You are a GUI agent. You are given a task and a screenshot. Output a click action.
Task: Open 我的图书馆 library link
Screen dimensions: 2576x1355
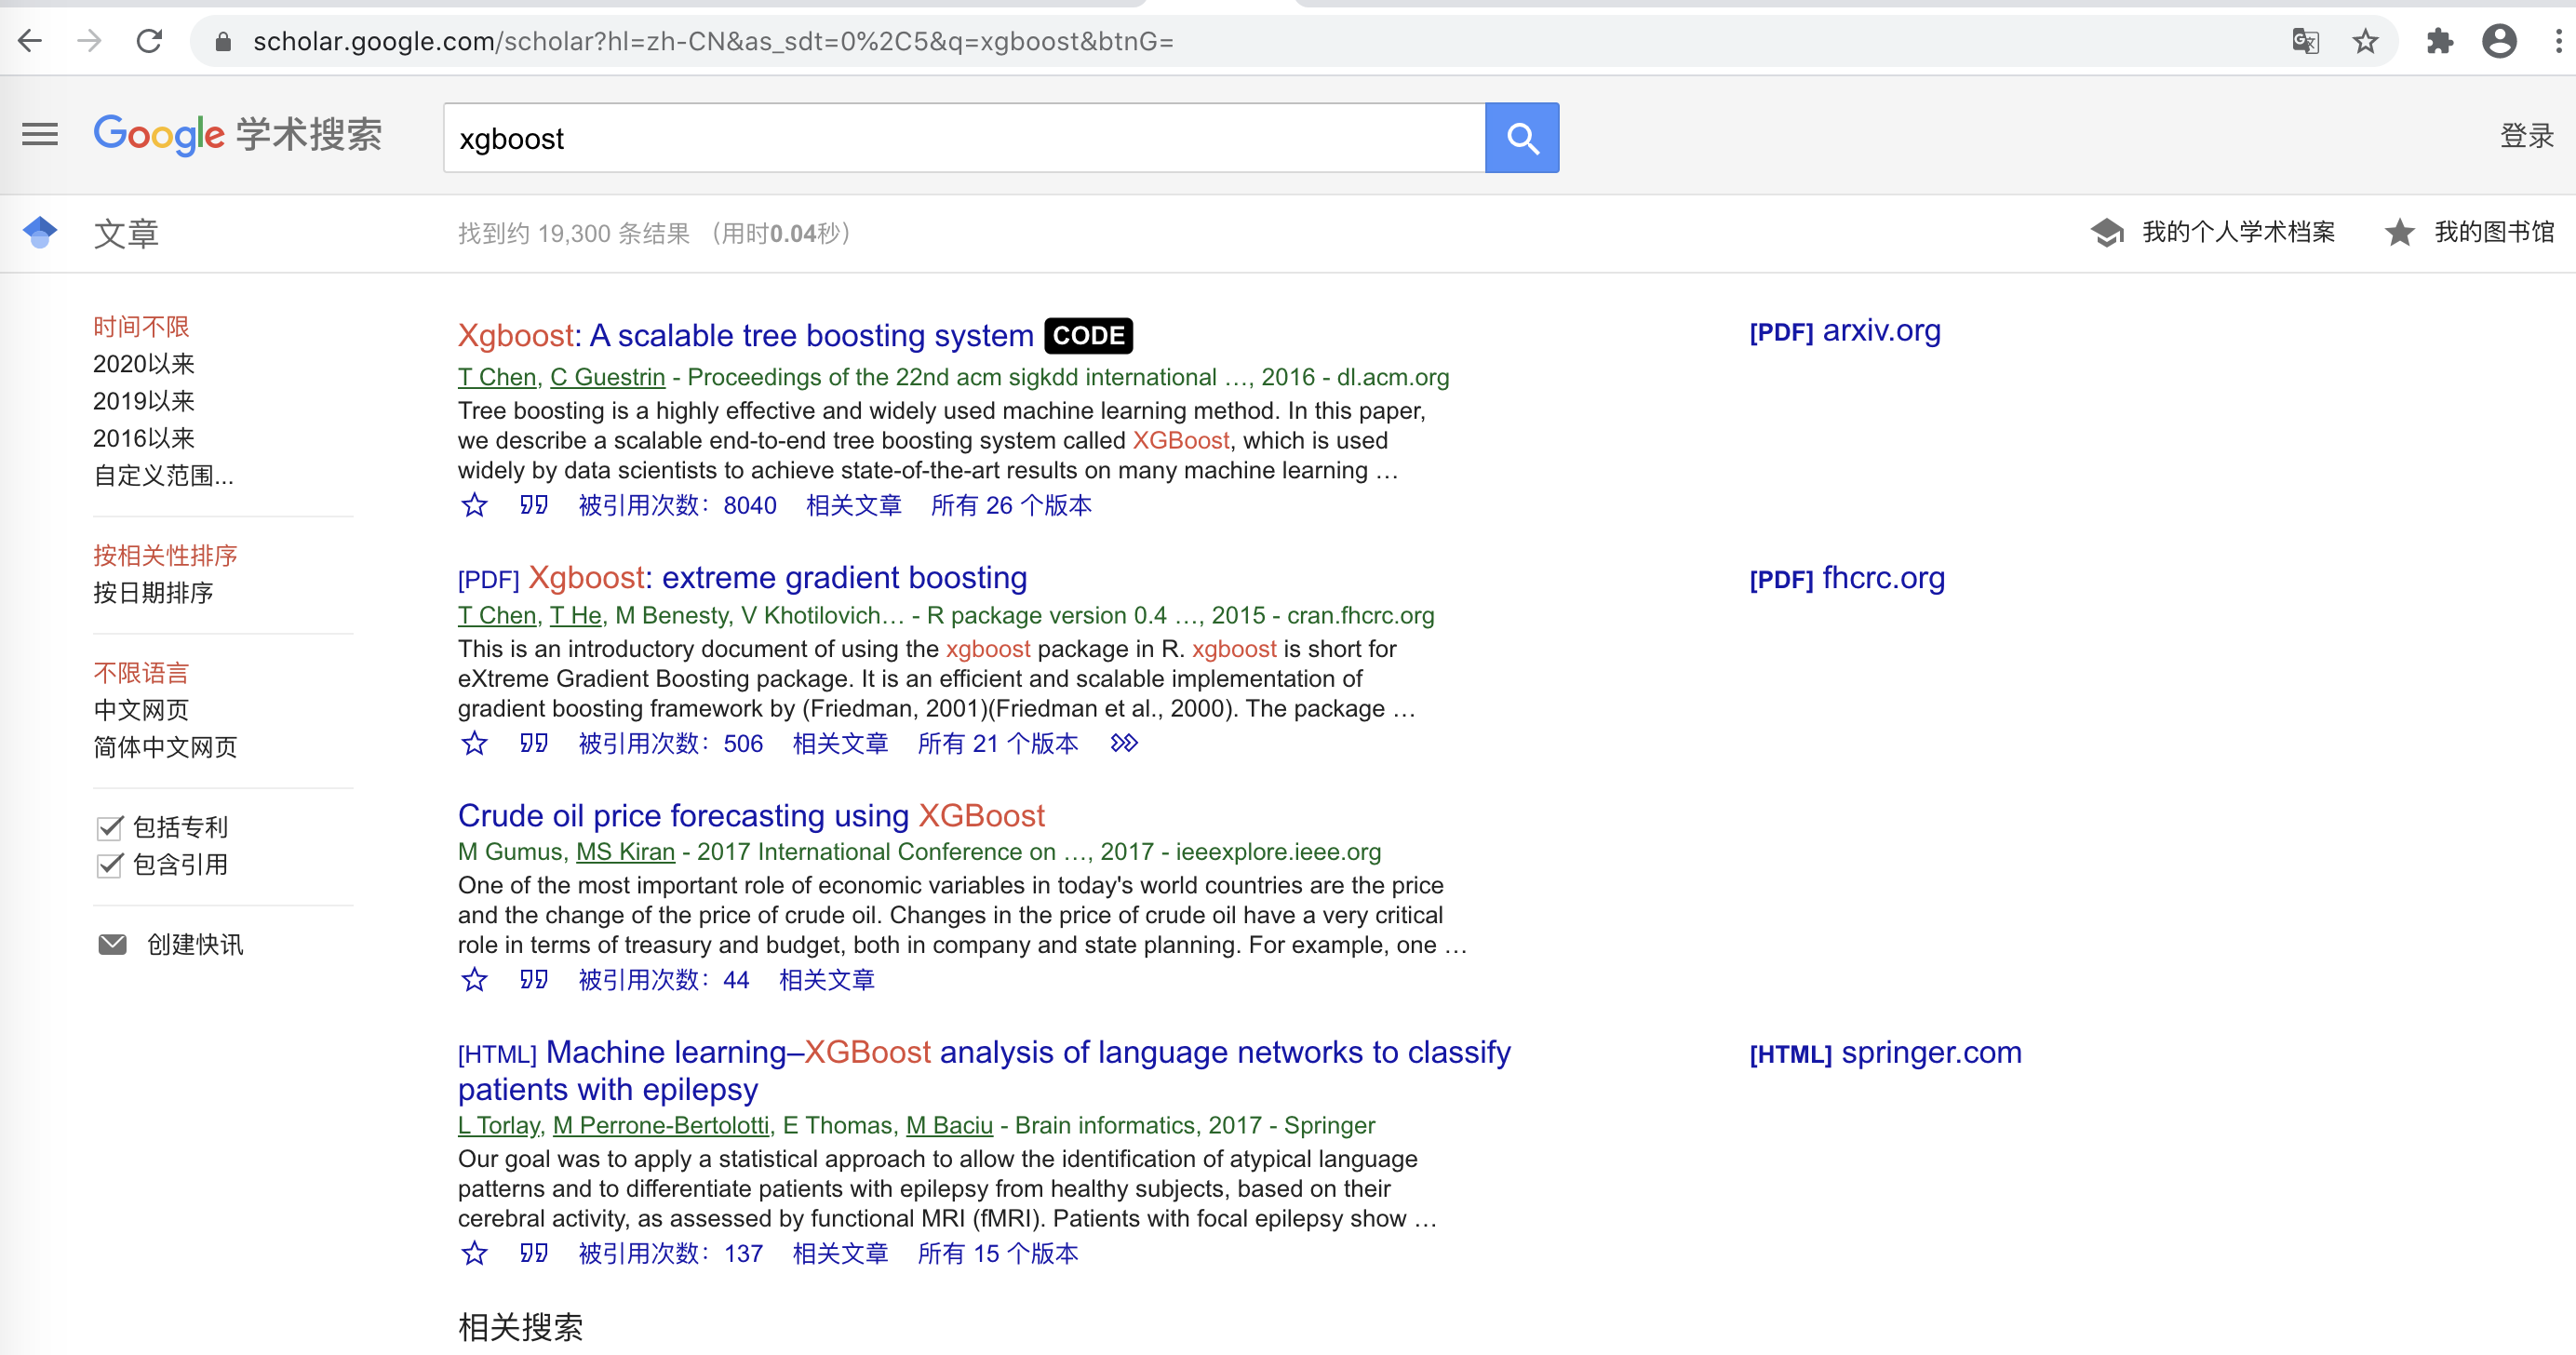[x=2494, y=232]
